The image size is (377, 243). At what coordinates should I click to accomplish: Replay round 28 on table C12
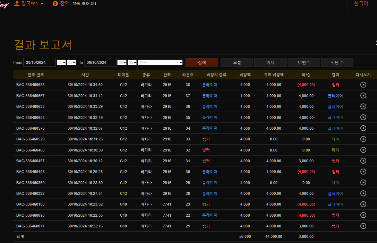363,193
